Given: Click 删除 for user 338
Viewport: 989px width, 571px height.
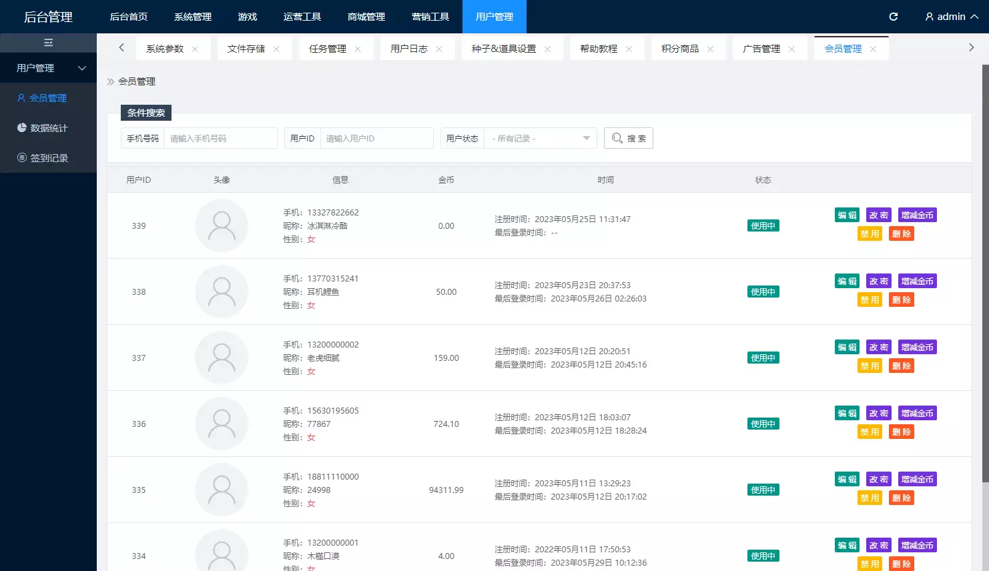Looking at the screenshot, I should (902, 300).
